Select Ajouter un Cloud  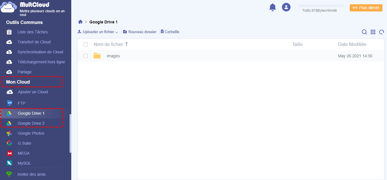point(33,92)
